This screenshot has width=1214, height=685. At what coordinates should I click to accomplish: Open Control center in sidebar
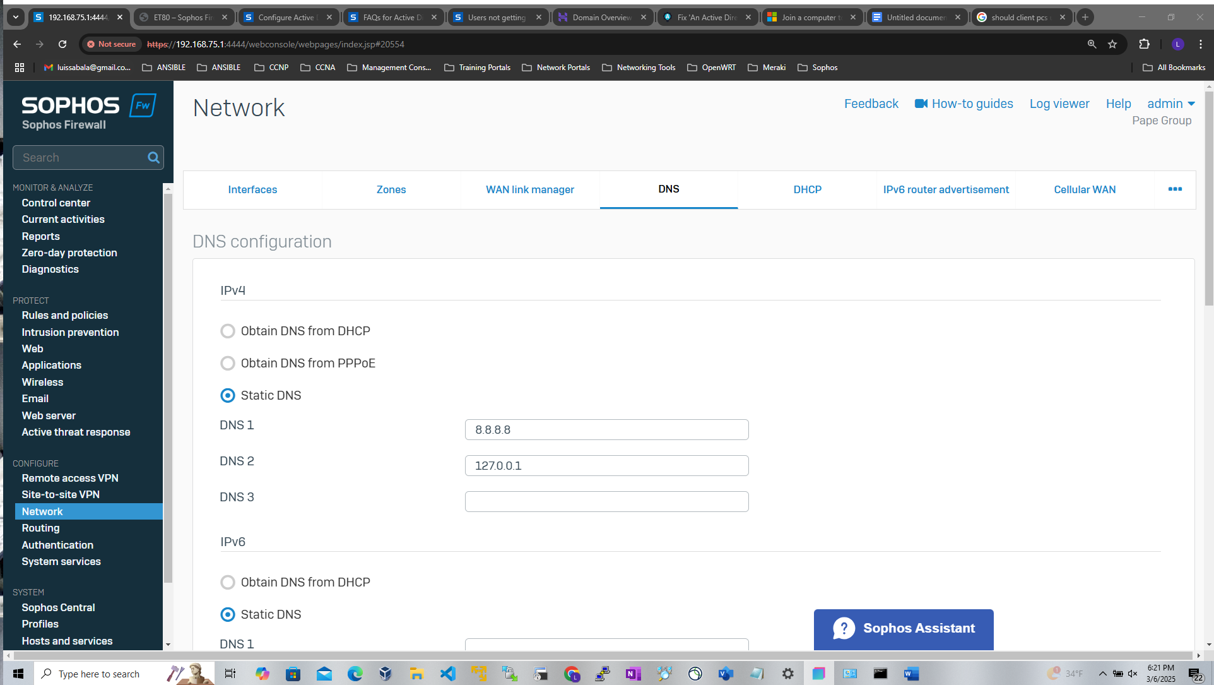click(x=56, y=203)
